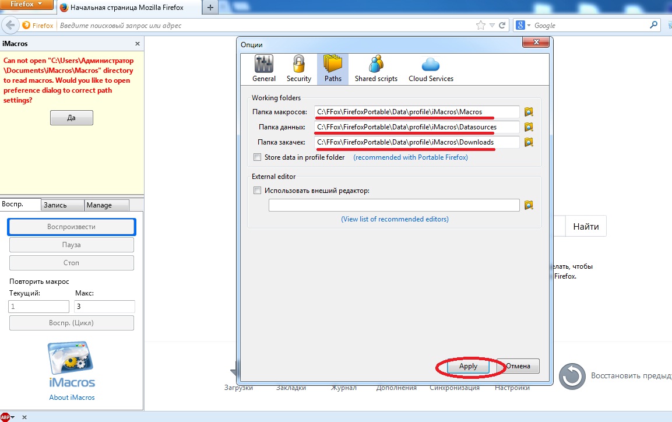Bookmark this page with the star icon
Screen dimensions: 672x422
tap(481, 25)
